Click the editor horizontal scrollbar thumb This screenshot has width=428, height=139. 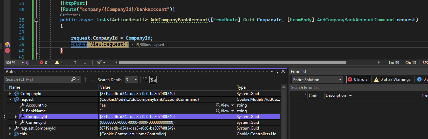[232, 63]
